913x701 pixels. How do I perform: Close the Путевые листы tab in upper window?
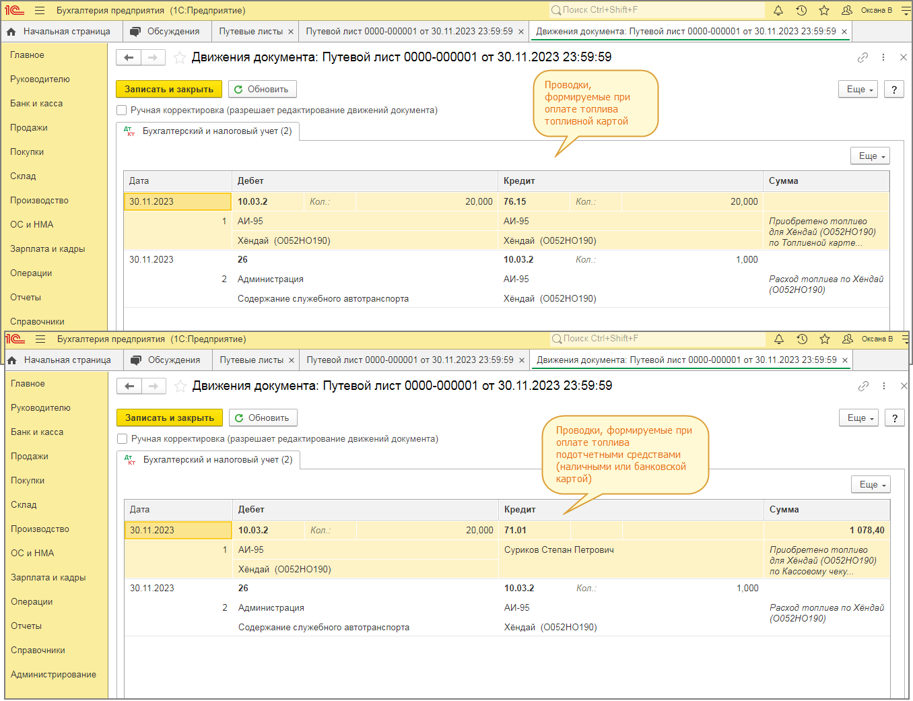pos(291,32)
